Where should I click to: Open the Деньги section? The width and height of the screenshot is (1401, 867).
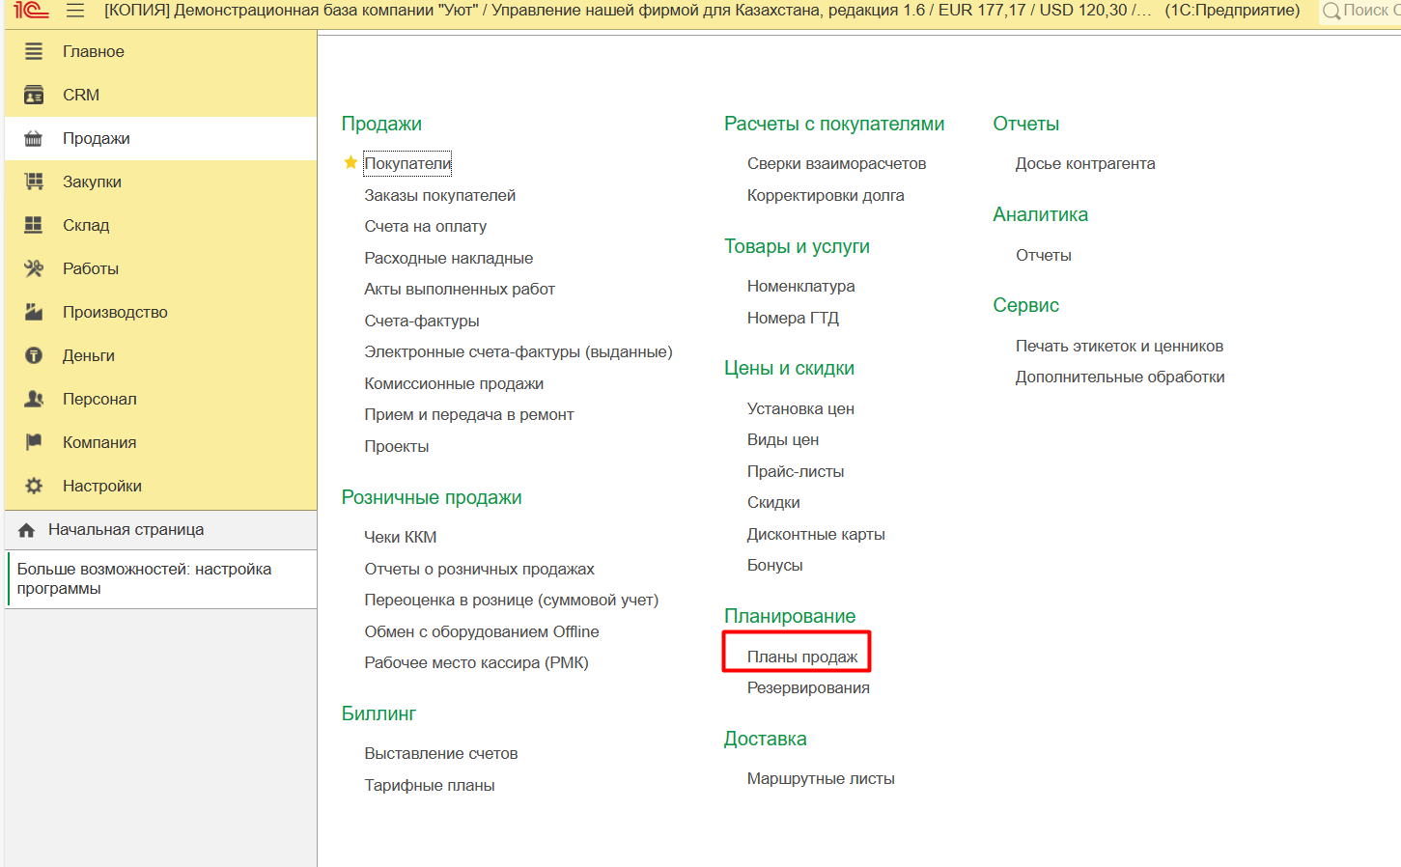89,355
